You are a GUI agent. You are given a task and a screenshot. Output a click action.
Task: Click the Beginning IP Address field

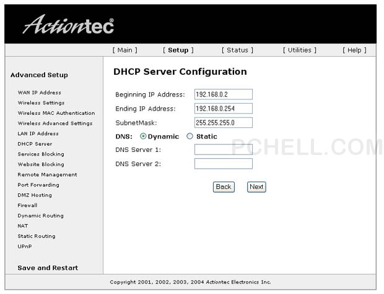pyautogui.click(x=223, y=94)
